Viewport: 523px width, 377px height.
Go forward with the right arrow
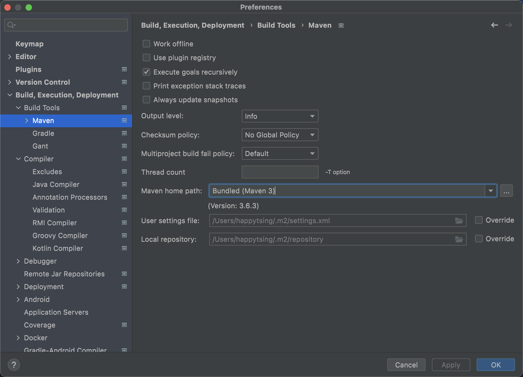click(509, 25)
